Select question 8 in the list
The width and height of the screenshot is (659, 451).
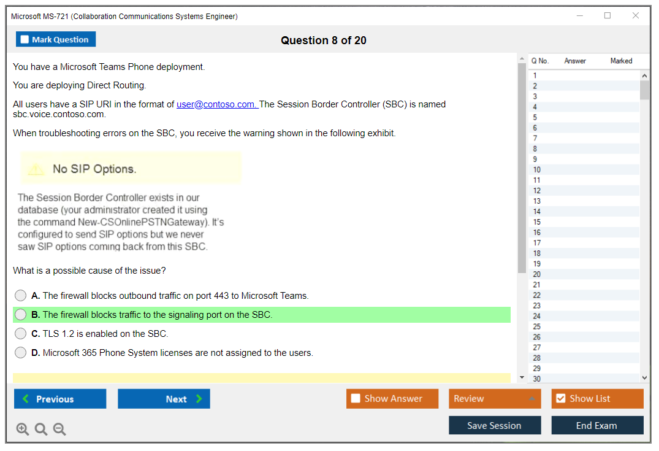[584, 148]
